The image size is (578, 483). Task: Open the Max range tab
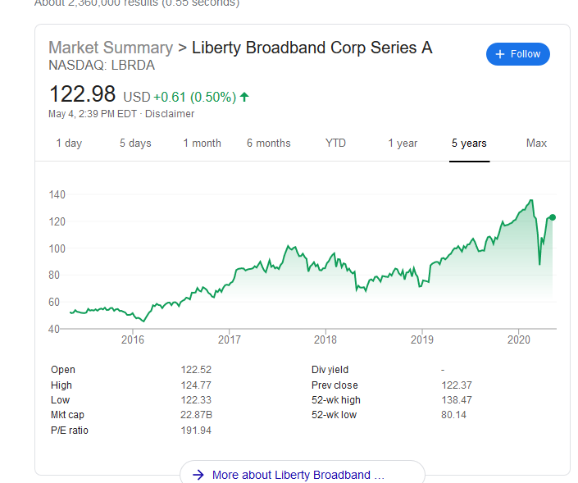(536, 143)
